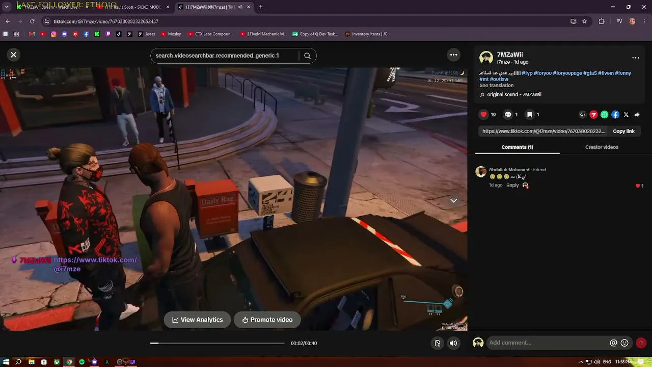Switch to the Creator videos tab
652x367 pixels.
click(x=602, y=147)
